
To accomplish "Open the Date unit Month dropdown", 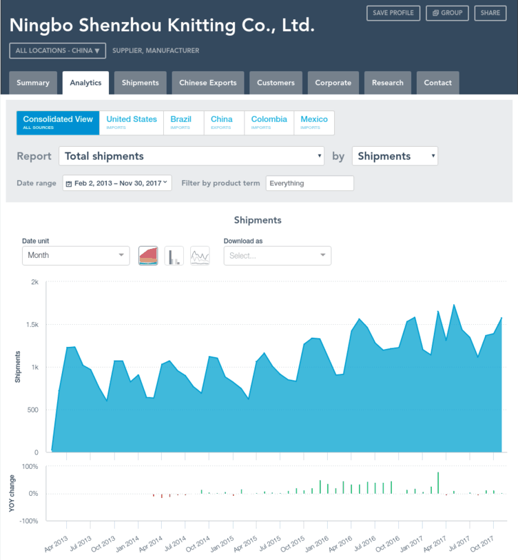I will (76, 256).
